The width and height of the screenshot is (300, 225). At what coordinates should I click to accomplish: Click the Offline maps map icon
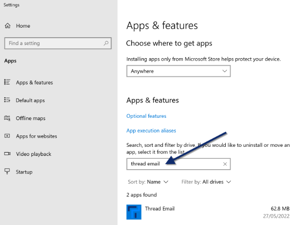point(7,118)
